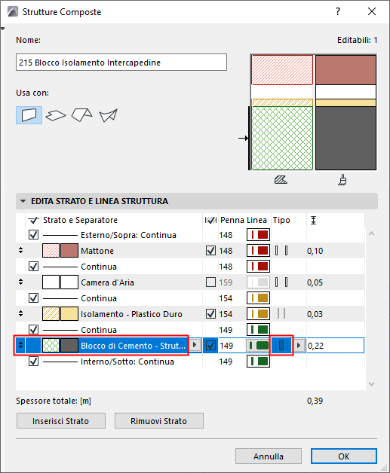Confirm with the OK button
Screen dimensions: 390x473
click(x=344, y=456)
